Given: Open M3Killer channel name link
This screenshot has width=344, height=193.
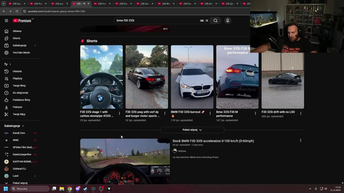Looking at the screenshot, I should (x=182, y=151).
